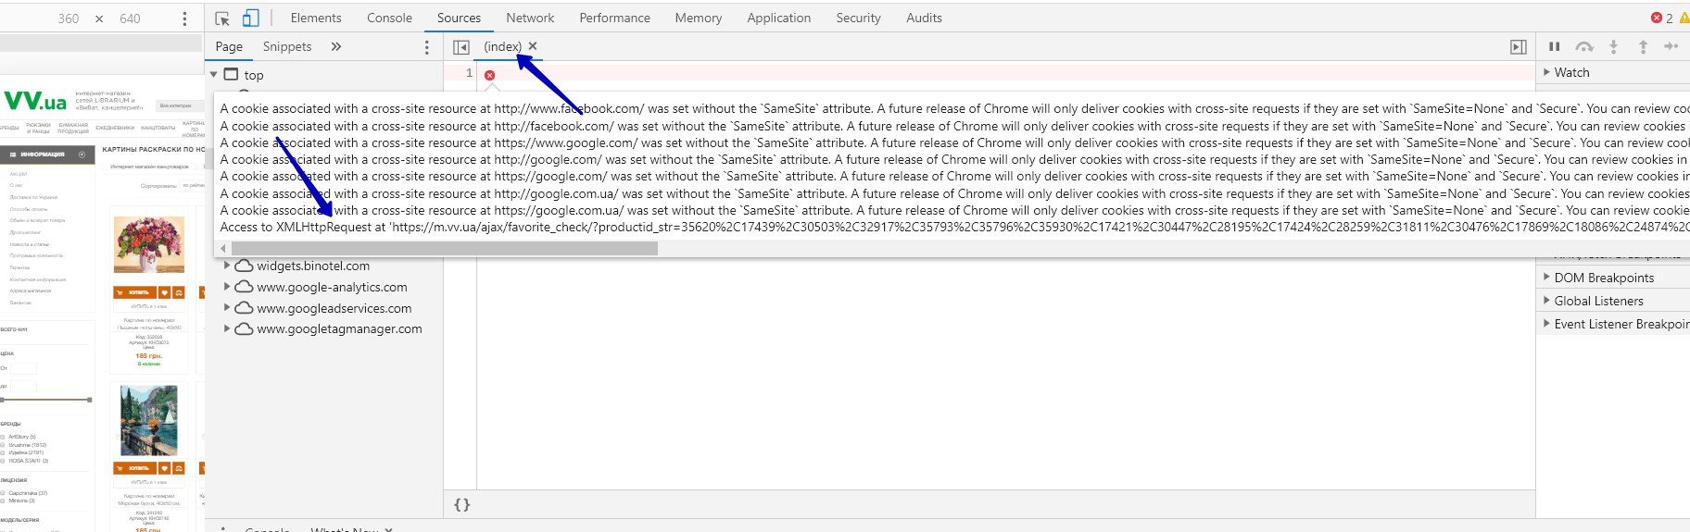This screenshot has height=532, width=1690.
Task: Open device toolbar three-dot options menu
Action: point(184,19)
